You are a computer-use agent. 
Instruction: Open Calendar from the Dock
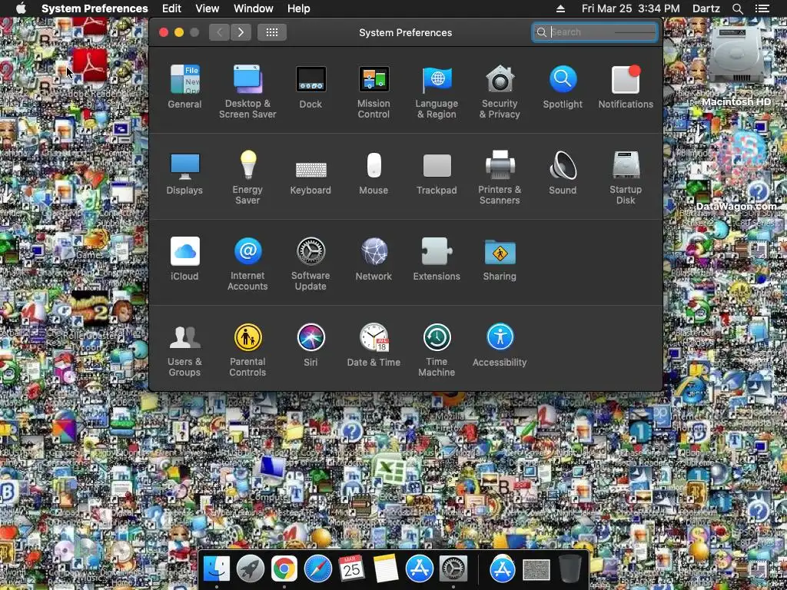(352, 569)
